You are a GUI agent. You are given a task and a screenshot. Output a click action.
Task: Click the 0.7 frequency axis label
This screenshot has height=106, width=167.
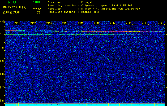point(2,87)
